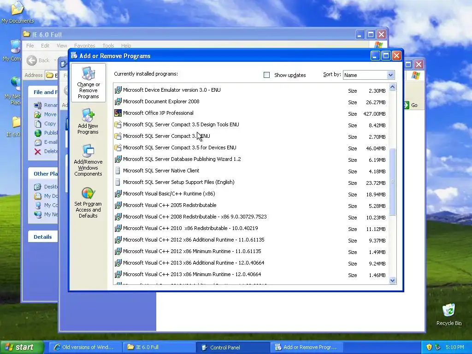Image resolution: width=472 pixels, height=354 pixels.
Task: Switch to IE 6.0 Full taskbar button
Action: (159, 347)
